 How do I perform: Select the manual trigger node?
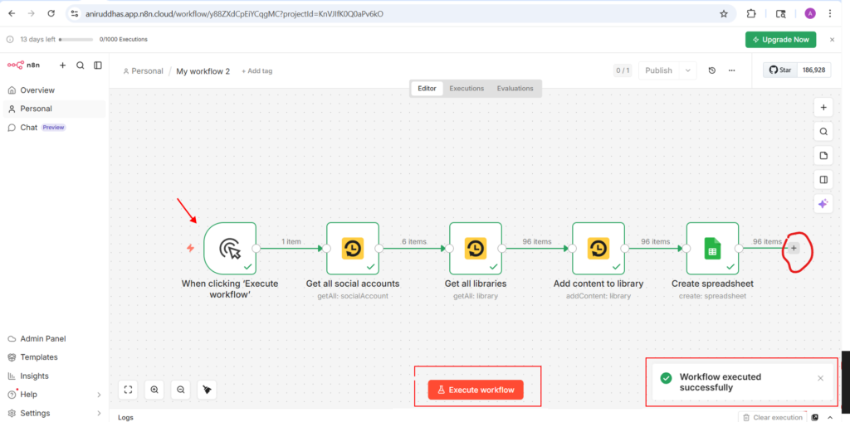click(x=230, y=249)
